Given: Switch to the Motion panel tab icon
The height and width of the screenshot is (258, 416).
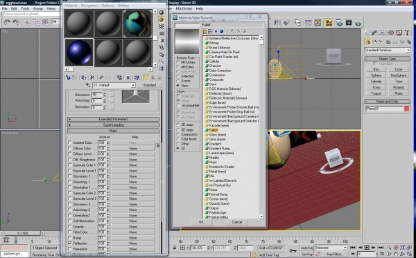Looking at the screenshot, I should click(390, 33).
